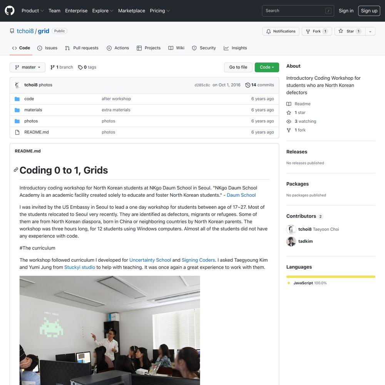385x385 pixels.
Task: Click the Contributors 2 heading link
Action: pos(305,216)
